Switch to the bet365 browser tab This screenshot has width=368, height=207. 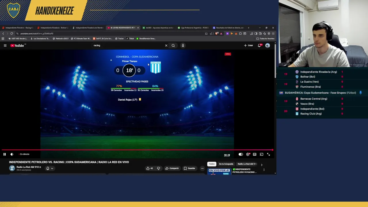(x=158, y=28)
